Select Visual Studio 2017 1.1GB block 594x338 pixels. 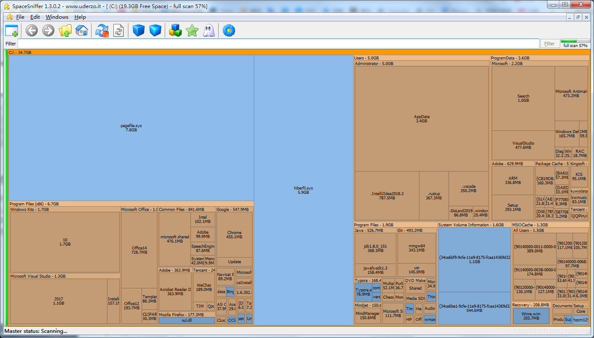point(59,301)
